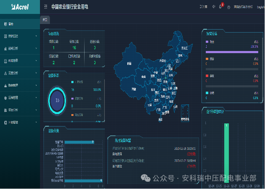Open the 能耗分析 sidebar menu

point(20,48)
